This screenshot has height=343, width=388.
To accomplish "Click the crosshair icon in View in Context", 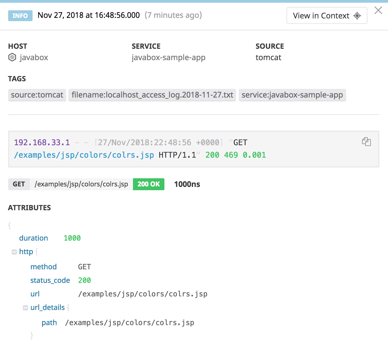I will [x=357, y=16].
